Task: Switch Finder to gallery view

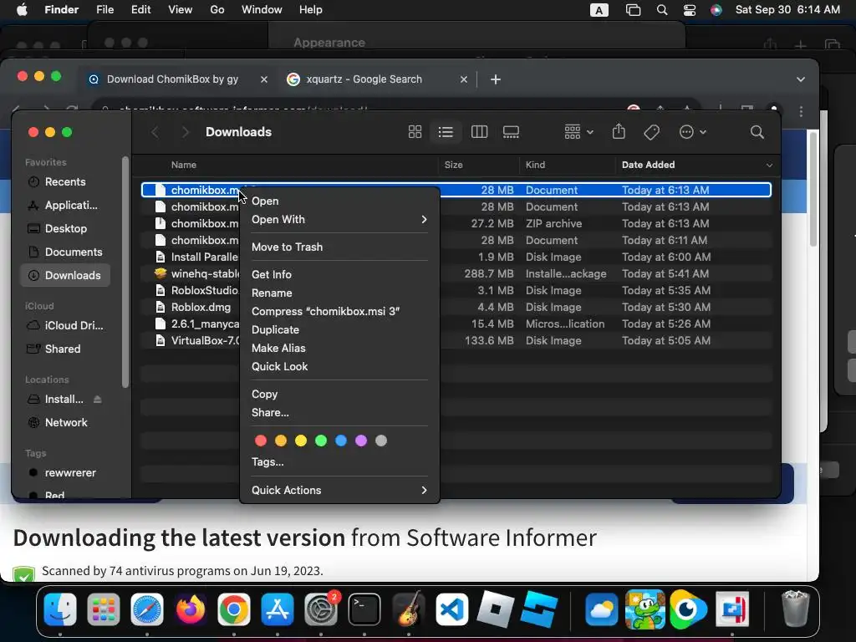Action: 511,131
